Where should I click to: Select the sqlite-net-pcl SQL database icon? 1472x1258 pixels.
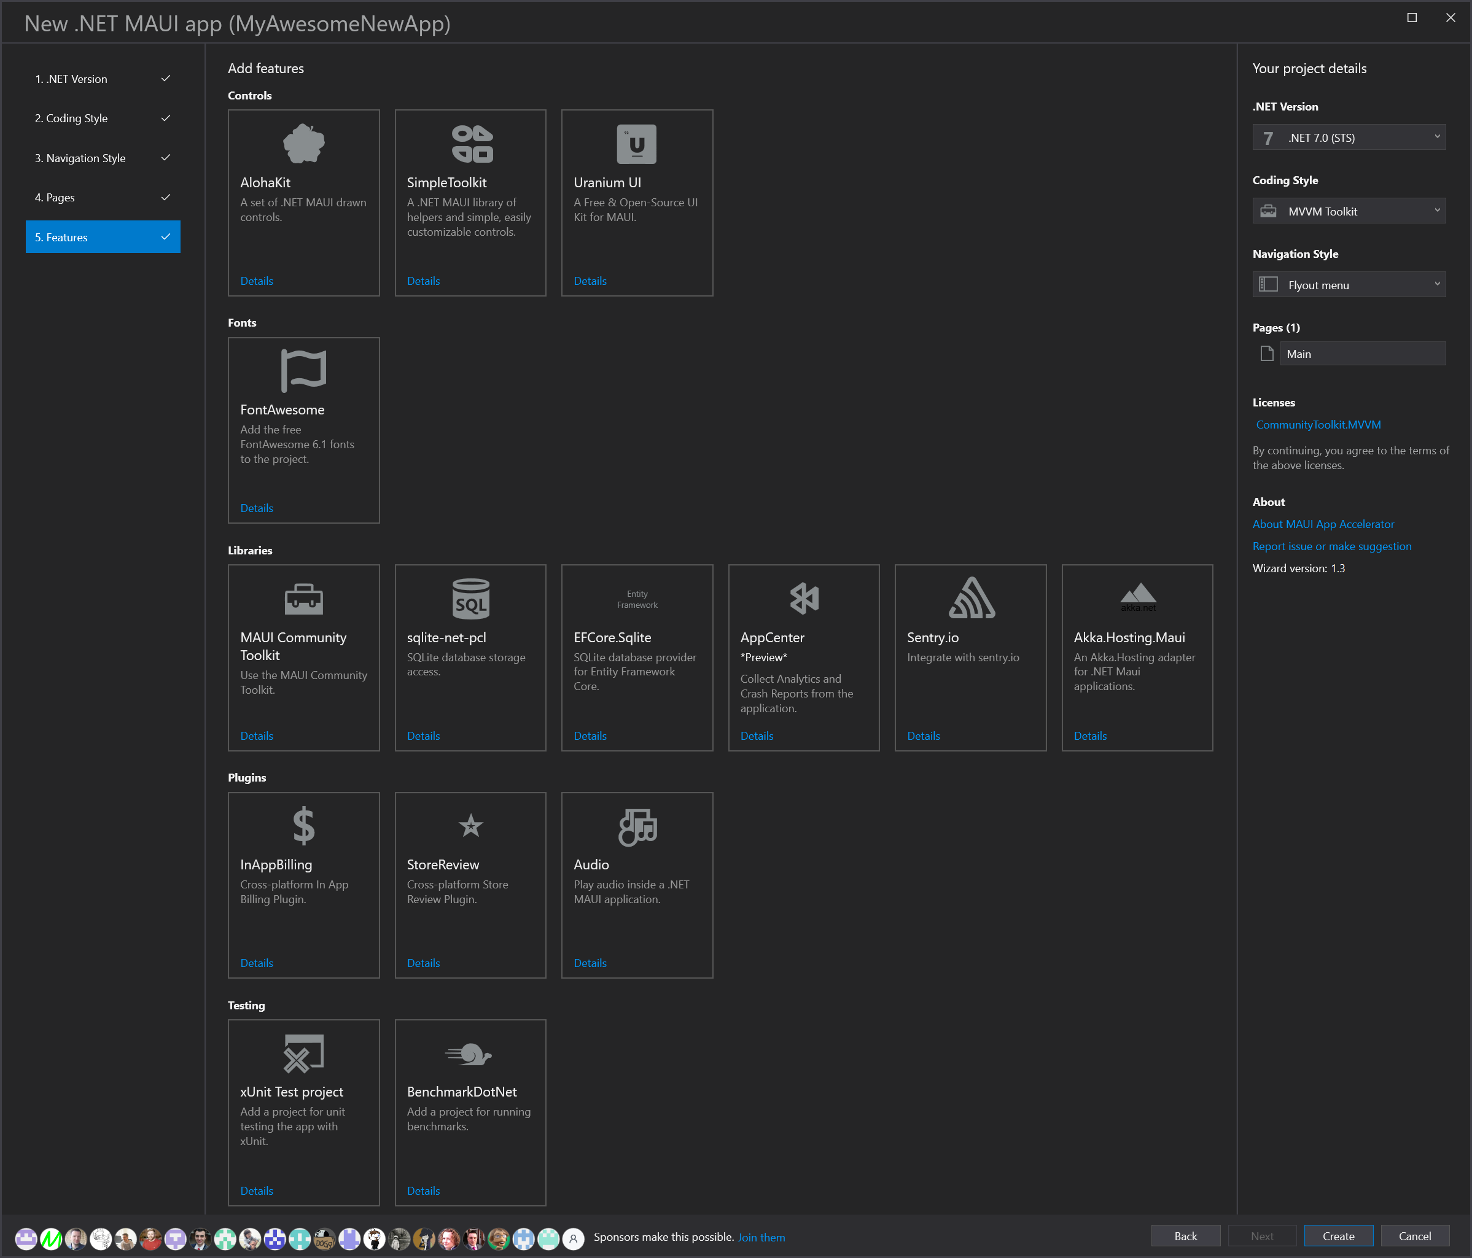471,598
